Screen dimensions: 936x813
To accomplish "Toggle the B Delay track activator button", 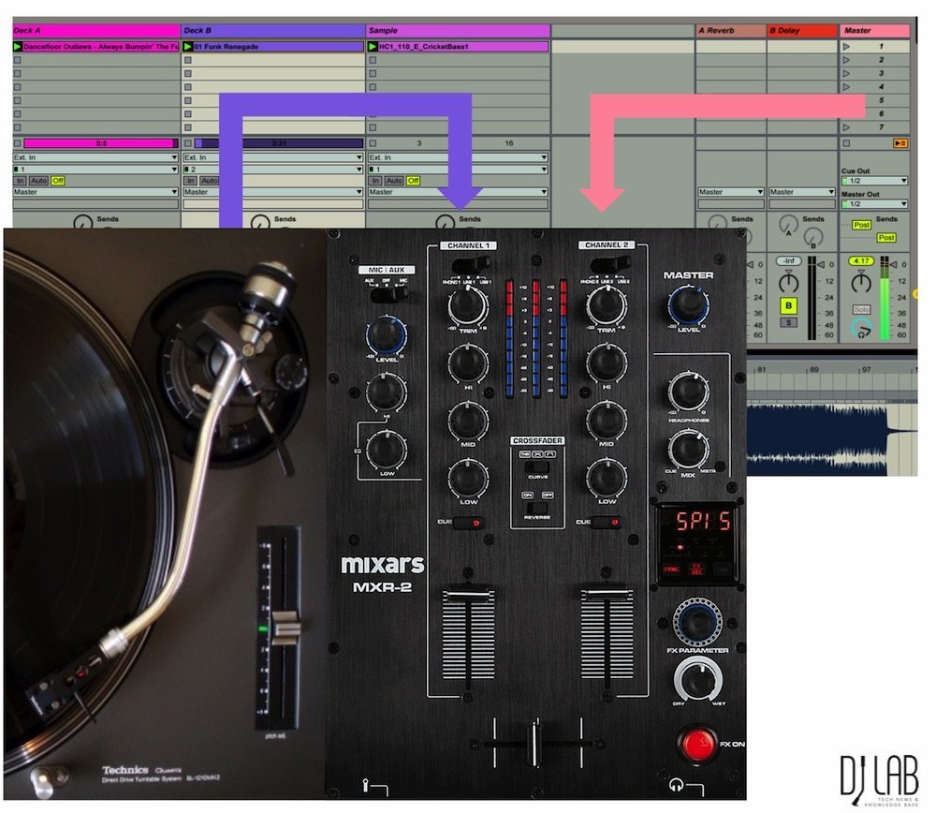I will (x=789, y=305).
